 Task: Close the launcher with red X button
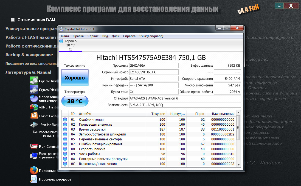click(x=291, y=6)
